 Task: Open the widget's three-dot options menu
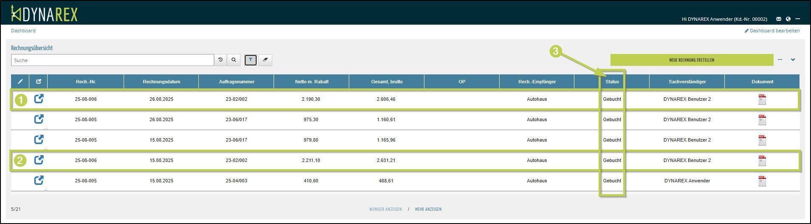[780, 60]
